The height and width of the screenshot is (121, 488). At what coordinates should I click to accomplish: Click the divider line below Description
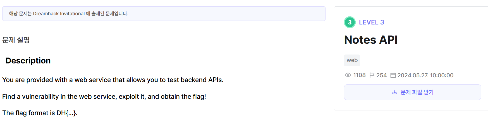click(164, 69)
